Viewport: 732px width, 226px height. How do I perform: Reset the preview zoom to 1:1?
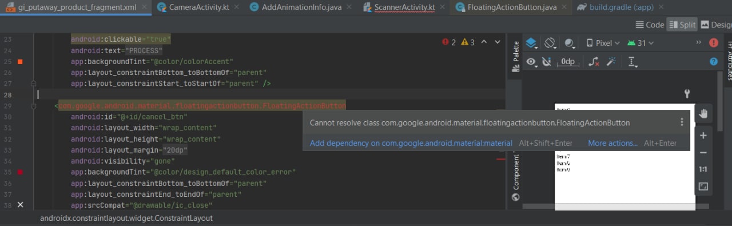703,169
